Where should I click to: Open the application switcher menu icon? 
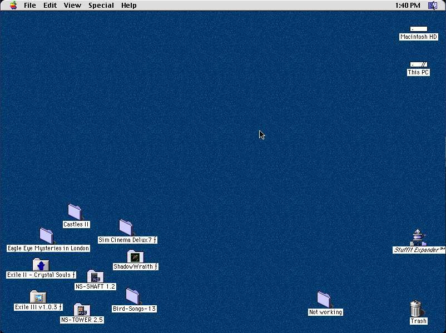tap(433, 6)
